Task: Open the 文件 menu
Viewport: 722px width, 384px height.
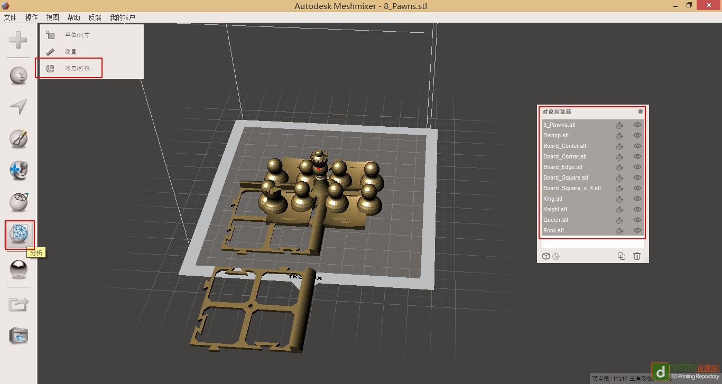Action: pyautogui.click(x=11, y=17)
